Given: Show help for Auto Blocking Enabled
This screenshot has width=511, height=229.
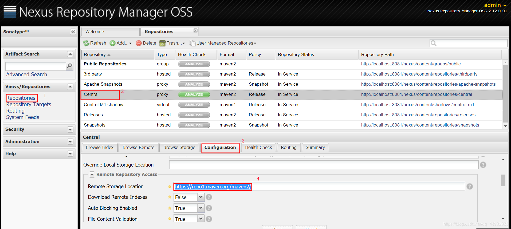Looking at the screenshot, I should pos(209,208).
